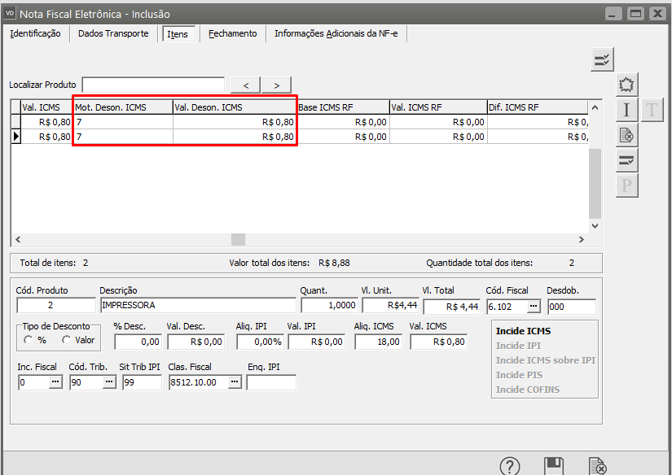Click the empty Enq. IPI field
The height and width of the screenshot is (475, 672).
(271, 382)
